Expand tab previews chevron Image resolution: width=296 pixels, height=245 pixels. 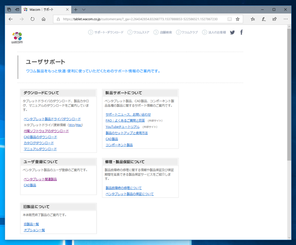coord(84,9)
